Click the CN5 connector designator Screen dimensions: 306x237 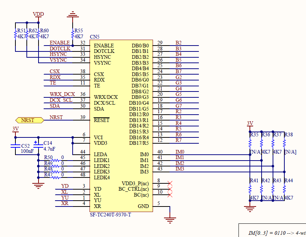coord(95,37)
